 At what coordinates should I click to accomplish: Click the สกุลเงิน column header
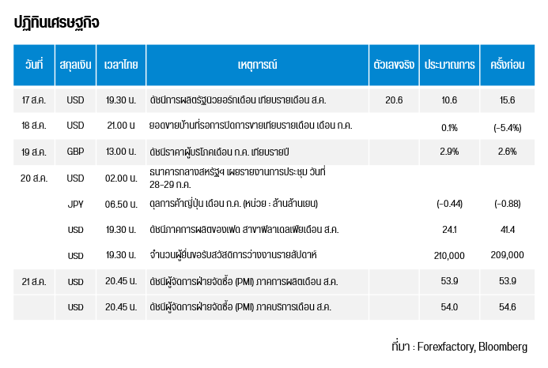tap(75, 65)
